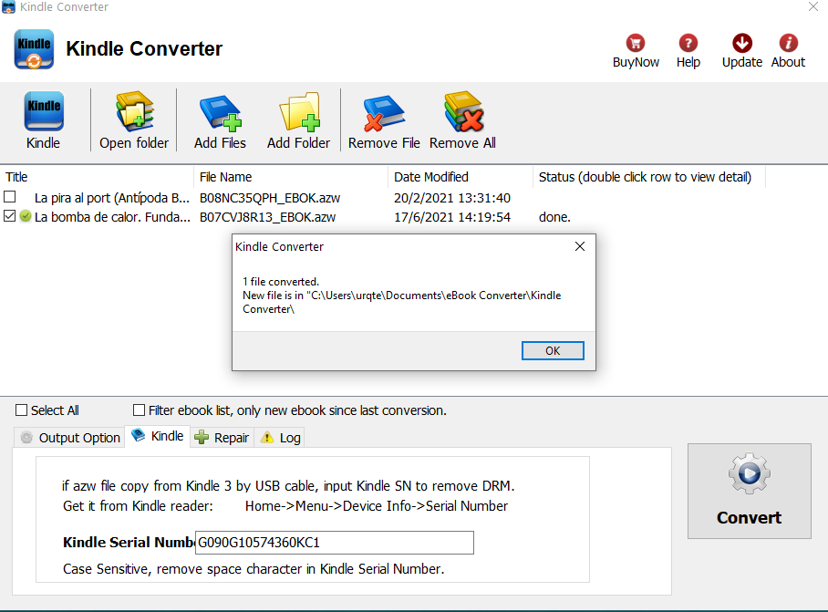This screenshot has height=612, width=828.
Task: Check the box for La pira al port
Action: [x=10, y=197]
